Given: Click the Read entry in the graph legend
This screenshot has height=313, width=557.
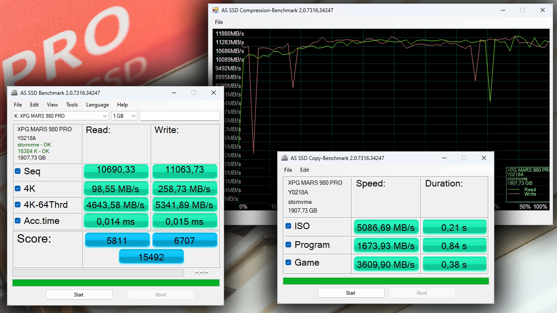Looking at the screenshot, I should click(530, 190).
